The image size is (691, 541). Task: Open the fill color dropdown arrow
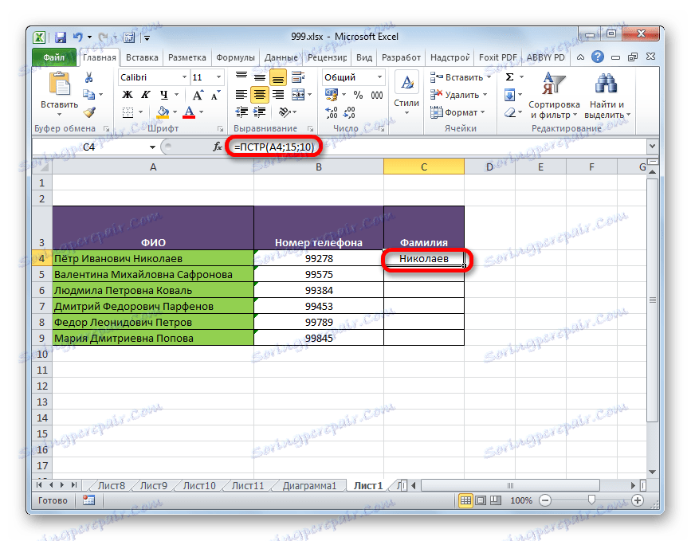pyautogui.click(x=174, y=111)
